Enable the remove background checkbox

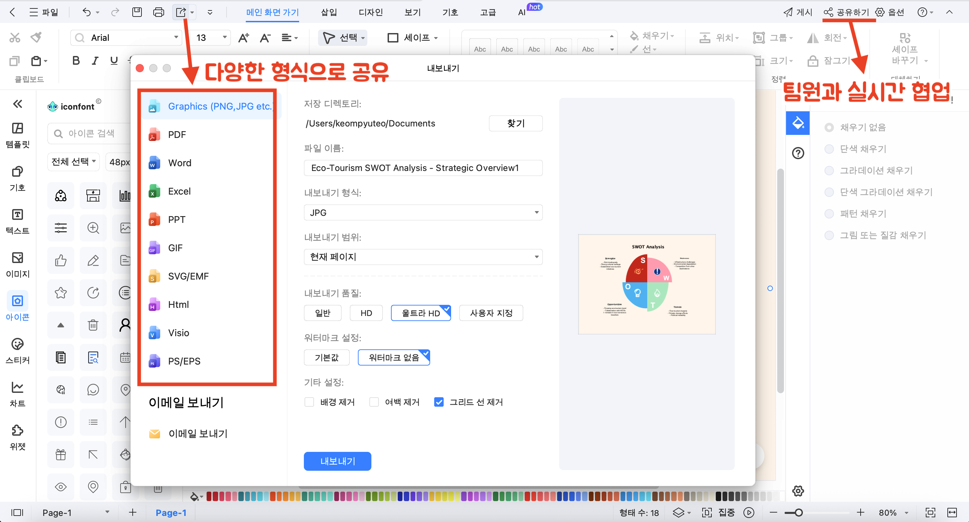[309, 402]
